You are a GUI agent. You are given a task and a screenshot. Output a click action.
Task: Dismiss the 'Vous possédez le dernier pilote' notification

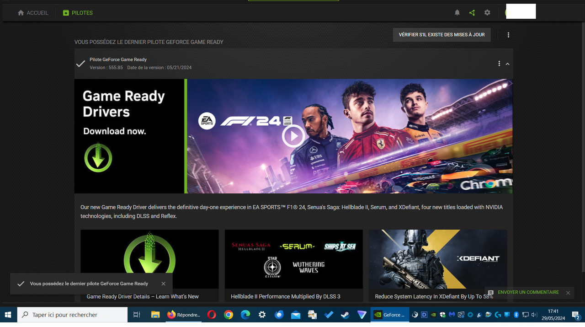[164, 284]
